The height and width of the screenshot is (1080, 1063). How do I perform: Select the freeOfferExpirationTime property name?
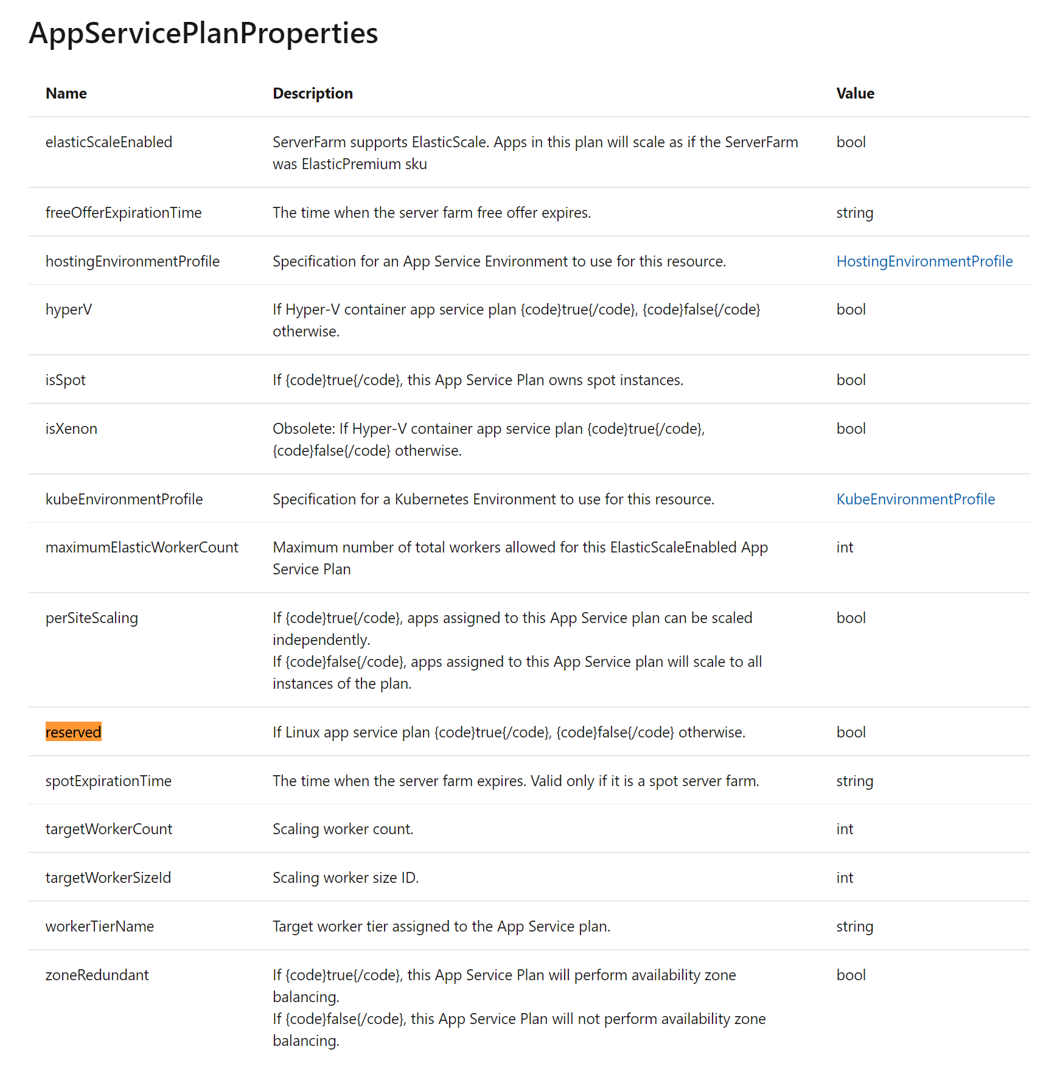(124, 212)
